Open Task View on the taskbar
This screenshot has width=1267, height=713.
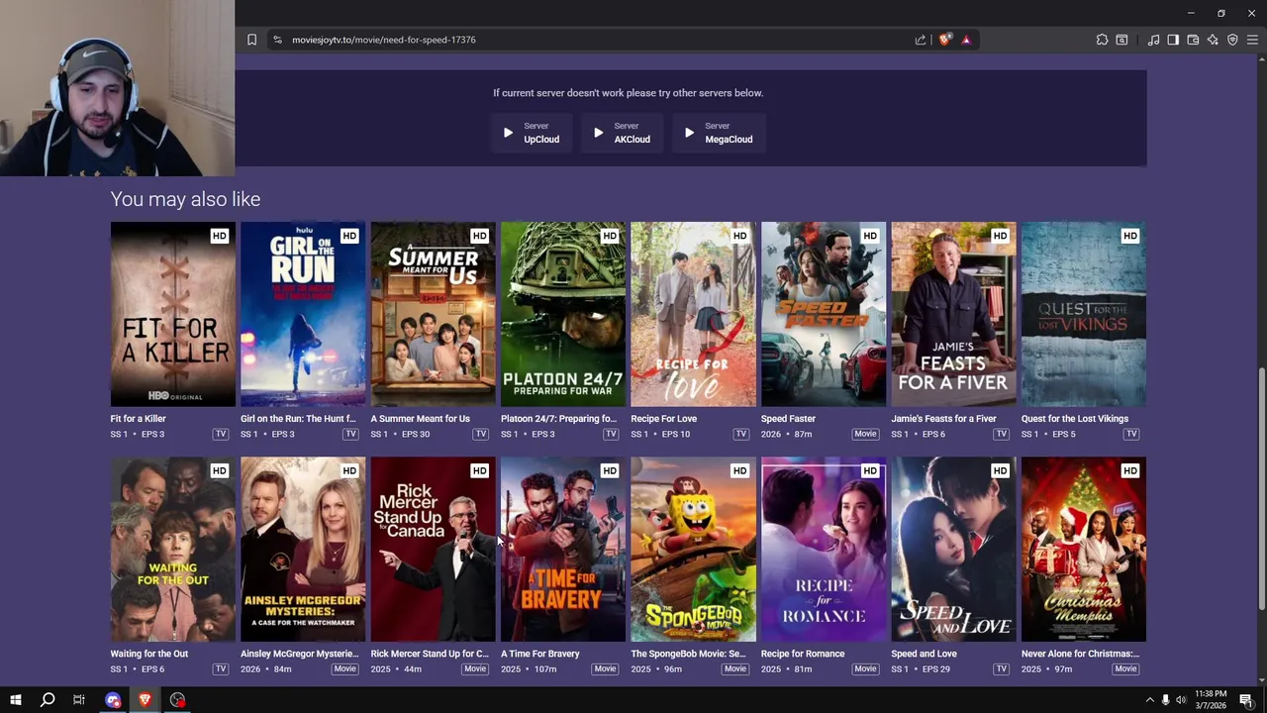click(x=79, y=700)
